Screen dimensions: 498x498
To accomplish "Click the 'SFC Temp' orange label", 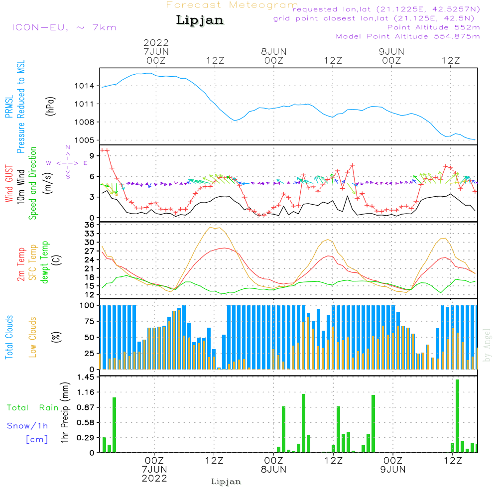I will tap(33, 262).
